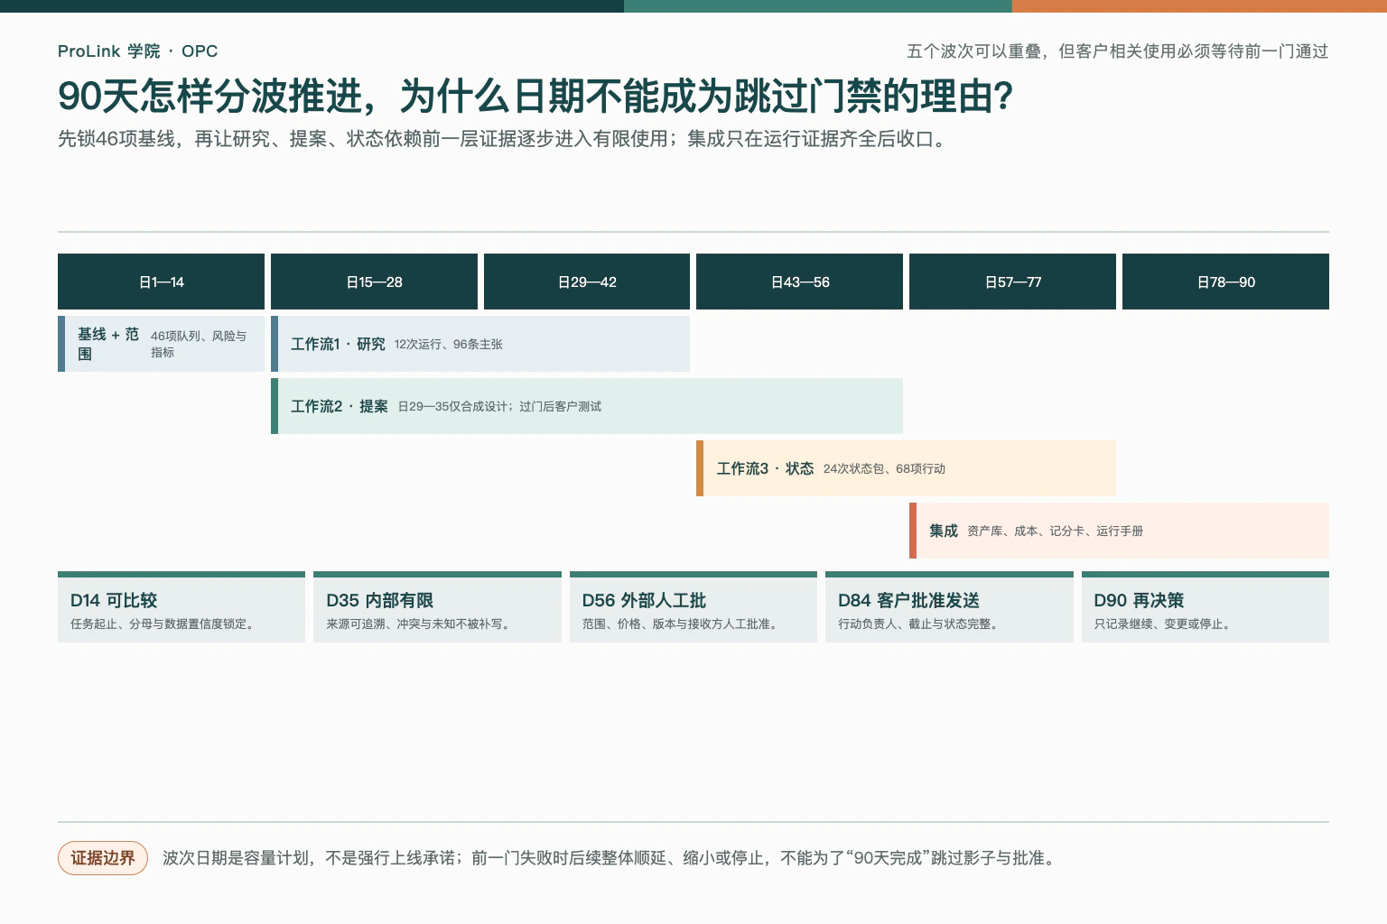
Task: Click the text 任务起止、分母与数据置信度锁定
Action: click(164, 624)
